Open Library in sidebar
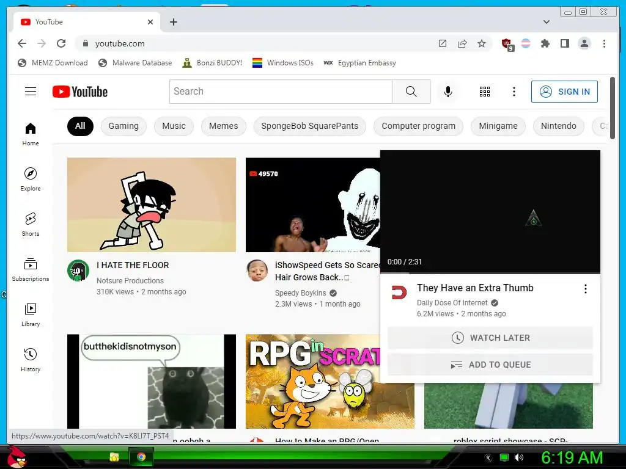This screenshot has height=469, width=626. pyautogui.click(x=31, y=315)
